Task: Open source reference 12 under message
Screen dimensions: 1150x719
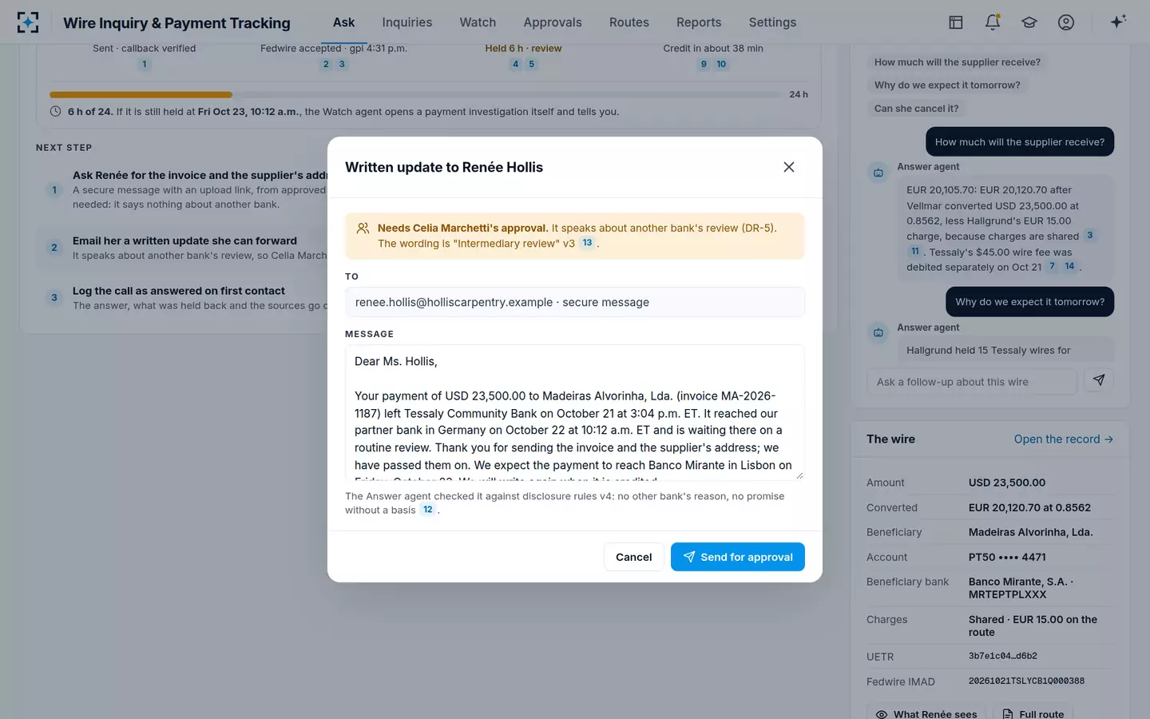Action: (428, 510)
